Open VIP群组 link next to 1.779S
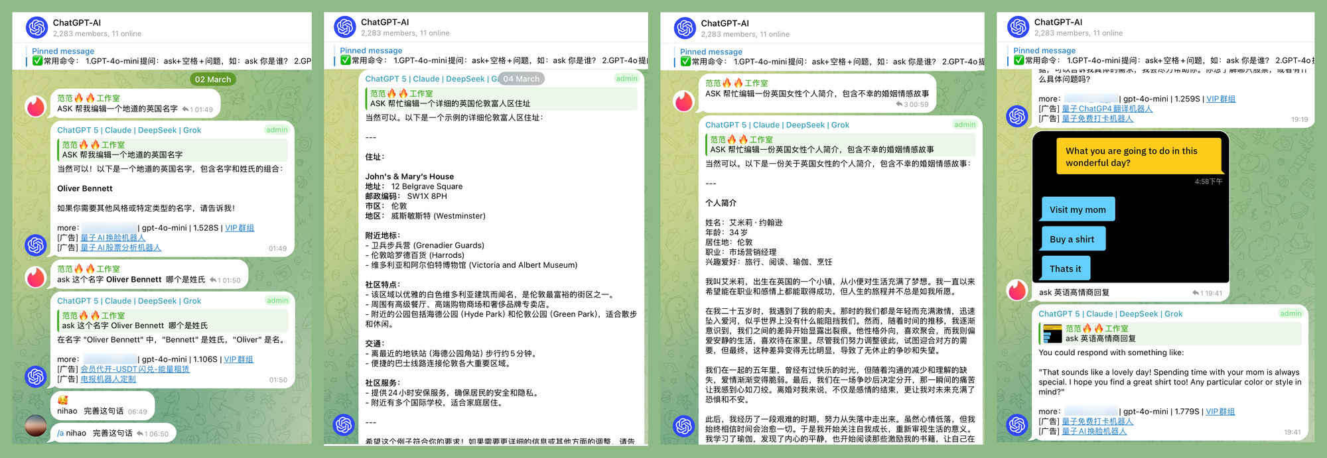 click(x=1220, y=412)
